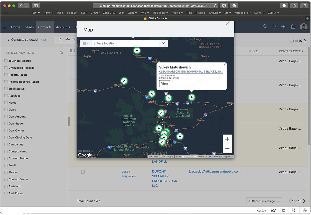Expand the Svelte bookmarks folder
This screenshot has width=311, height=215.
coord(259,13)
